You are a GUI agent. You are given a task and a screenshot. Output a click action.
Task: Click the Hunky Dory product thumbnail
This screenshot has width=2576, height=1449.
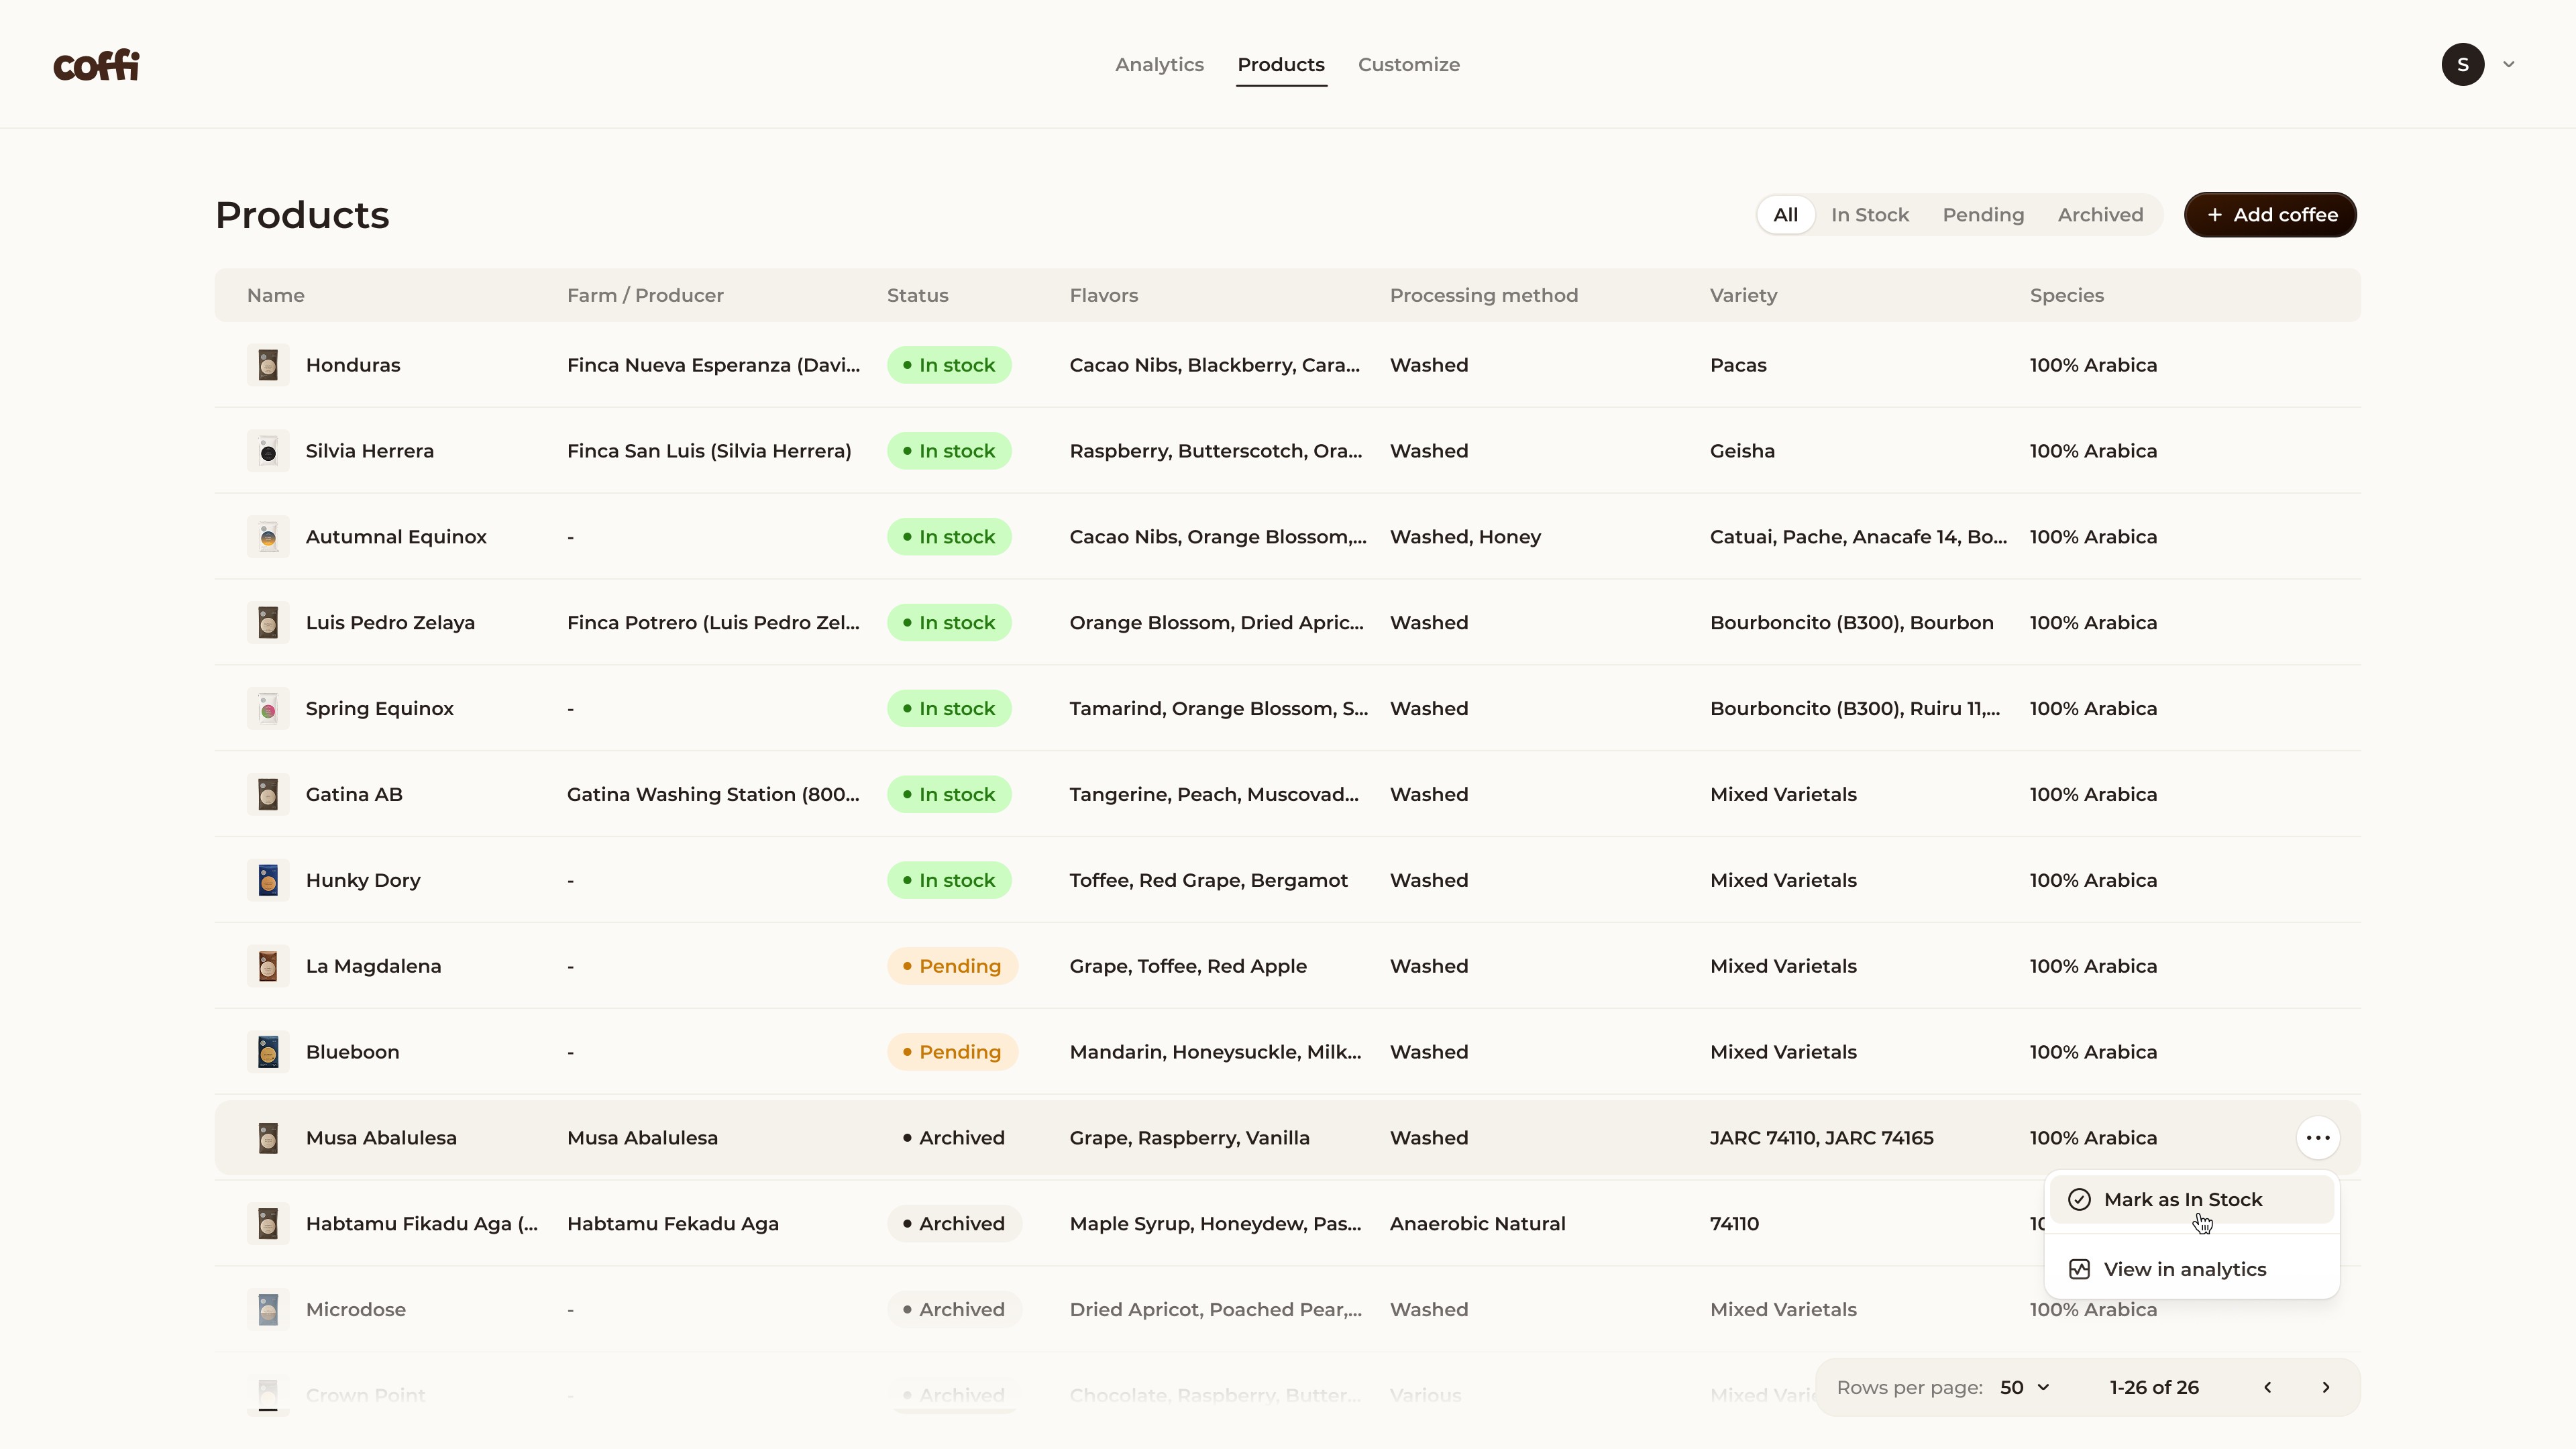point(268,881)
